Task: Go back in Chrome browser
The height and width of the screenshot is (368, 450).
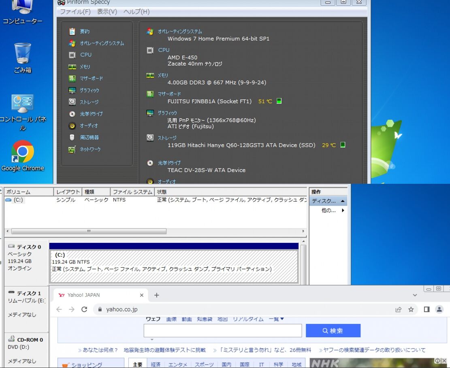Action: (x=59, y=309)
